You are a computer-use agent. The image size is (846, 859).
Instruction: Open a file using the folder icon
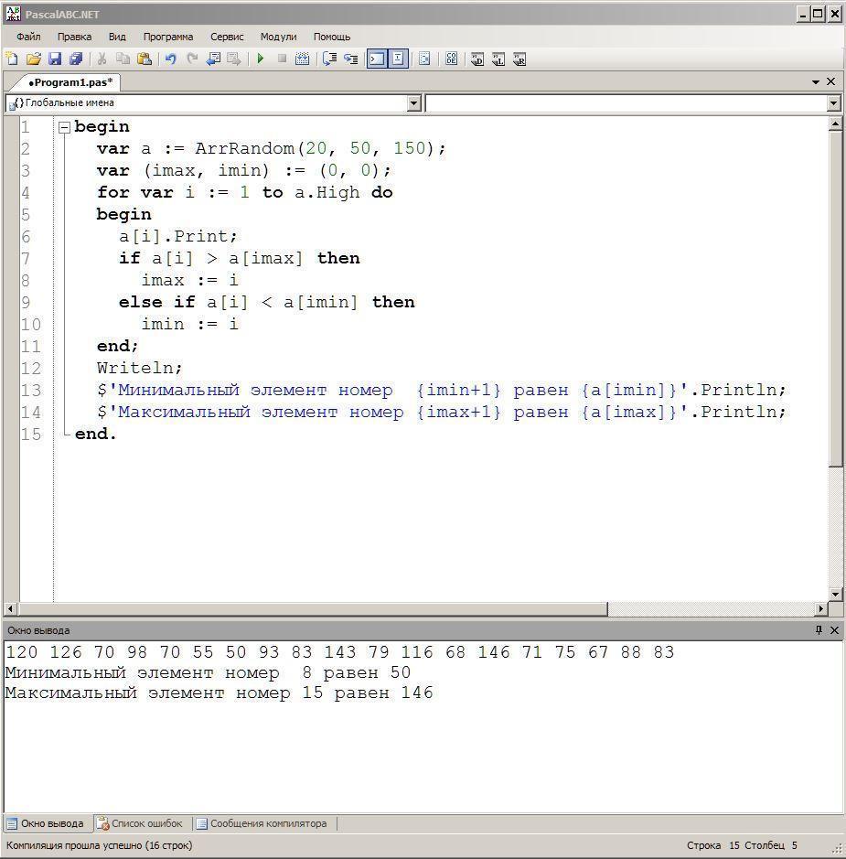click(x=34, y=59)
